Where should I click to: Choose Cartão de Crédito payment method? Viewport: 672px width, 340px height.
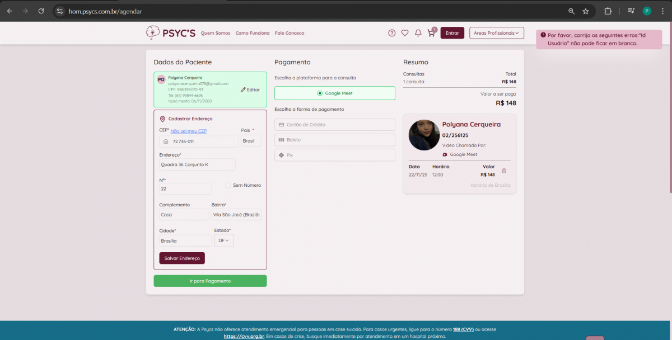pos(334,125)
